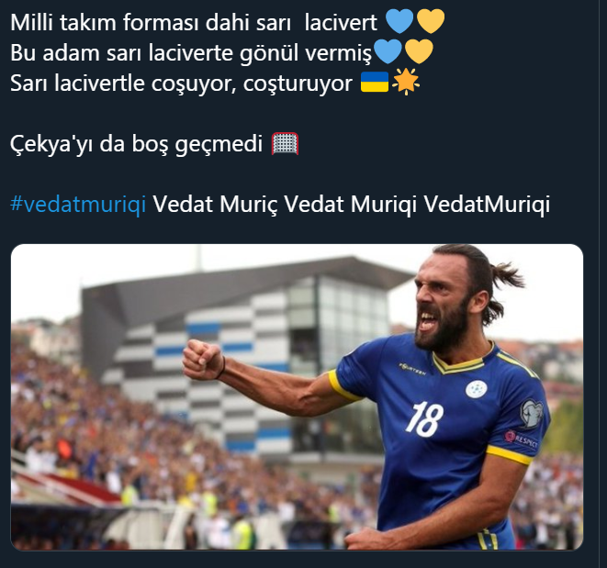Click the final 'VedatMuriqi' word in the tweet
This screenshot has height=568, width=607.
pyautogui.click(x=487, y=204)
